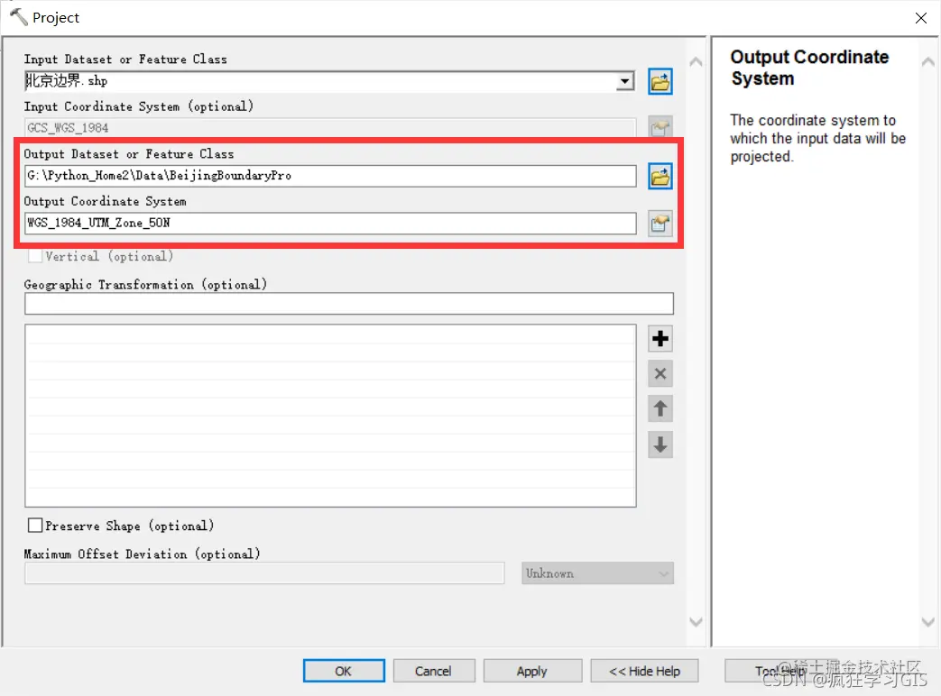
Task: Move the transformation up with the up arrow
Action: 660,408
